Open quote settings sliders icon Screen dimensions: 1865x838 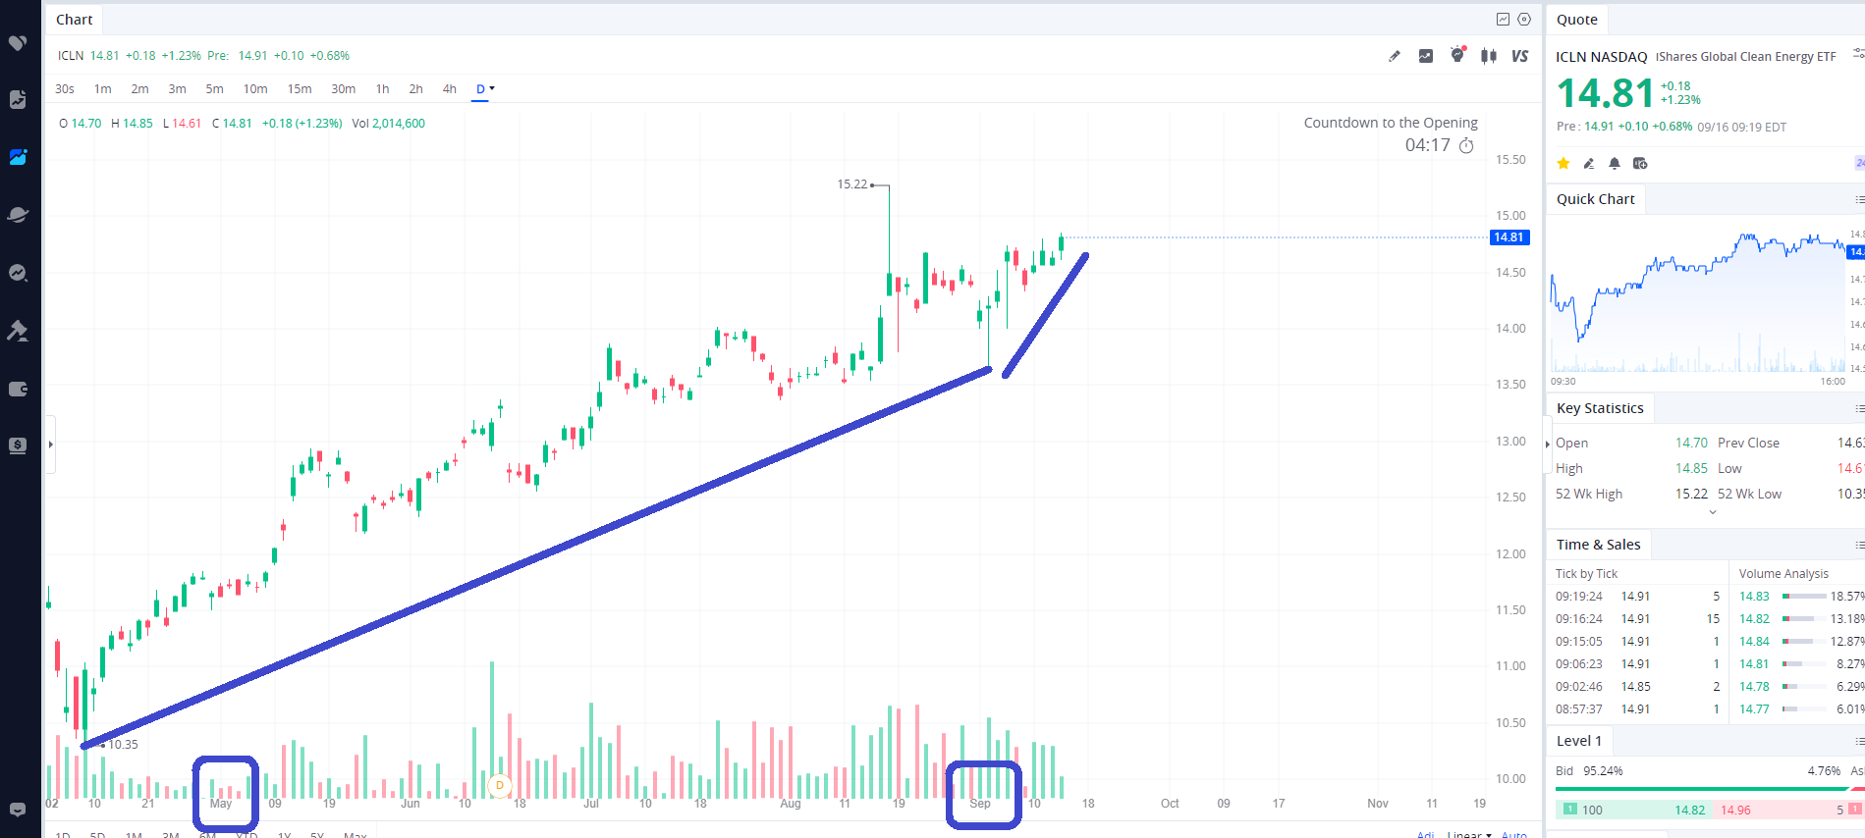tap(1858, 54)
